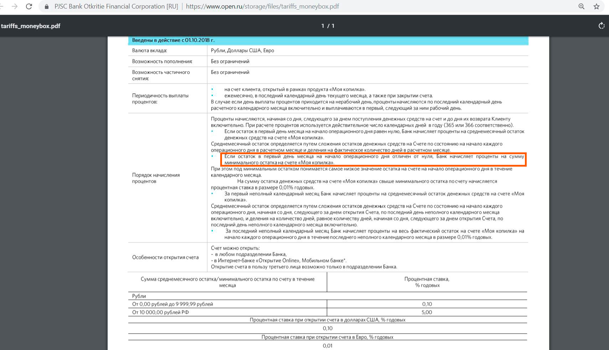Open the zoom magnifier in the address bar

581,6
